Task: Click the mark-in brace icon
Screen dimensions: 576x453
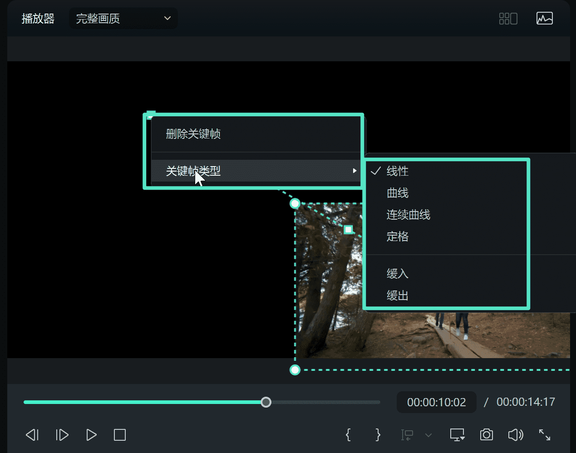Action: click(x=348, y=435)
